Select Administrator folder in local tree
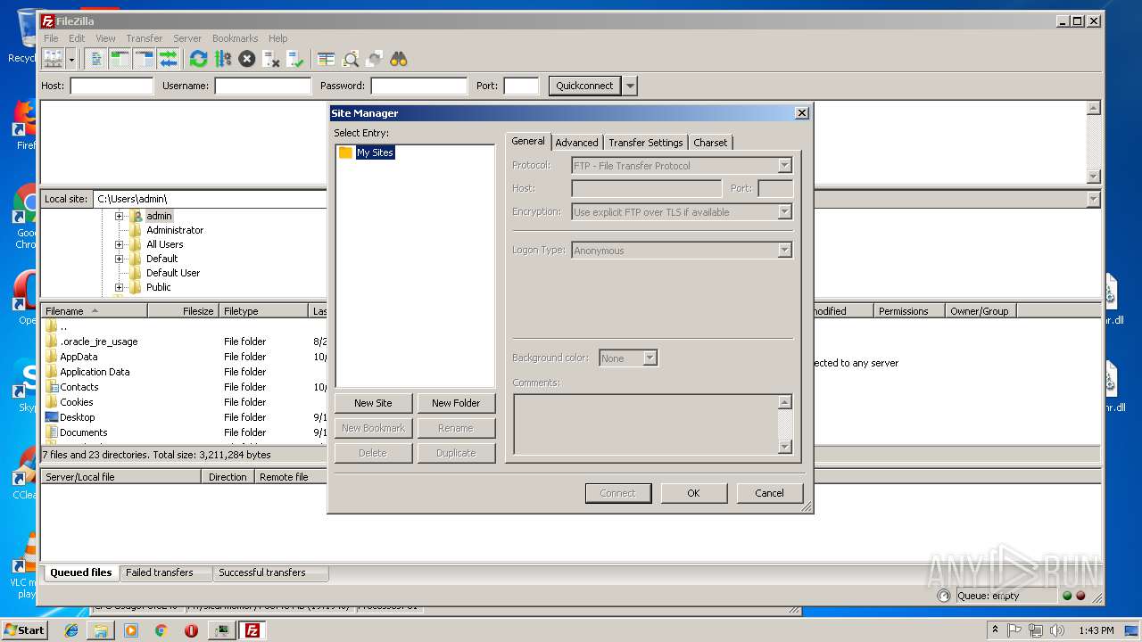1142x642 pixels. [175, 230]
